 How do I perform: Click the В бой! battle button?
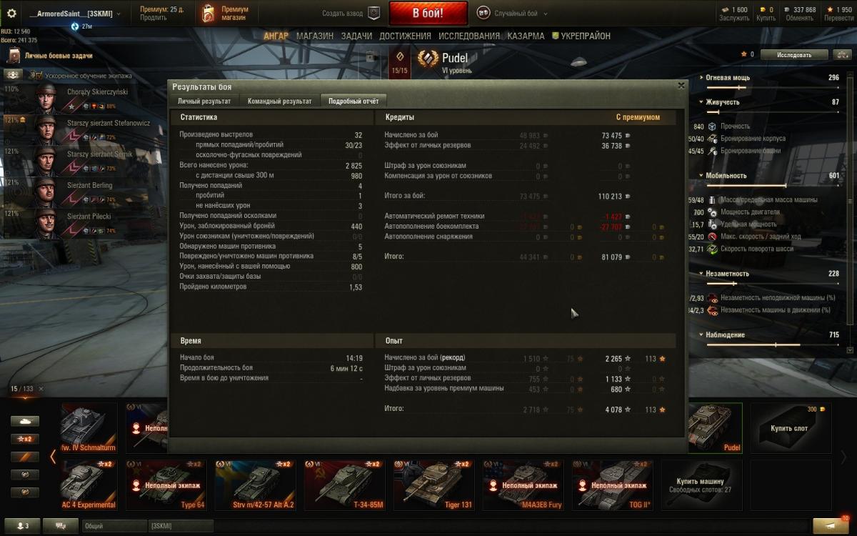(x=428, y=13)
